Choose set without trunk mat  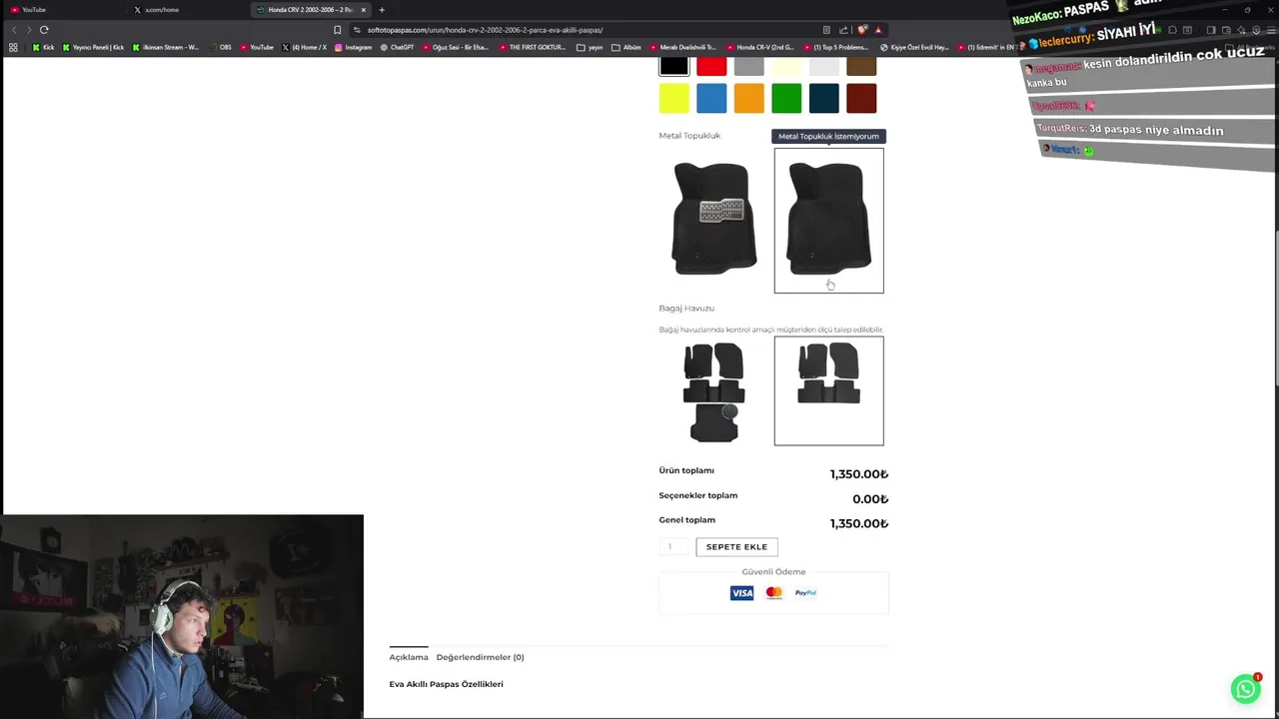tap(828, 390)
